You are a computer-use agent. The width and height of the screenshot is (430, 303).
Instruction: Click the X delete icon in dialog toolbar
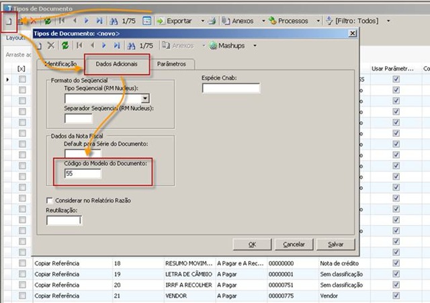click(x=51, y=45)
